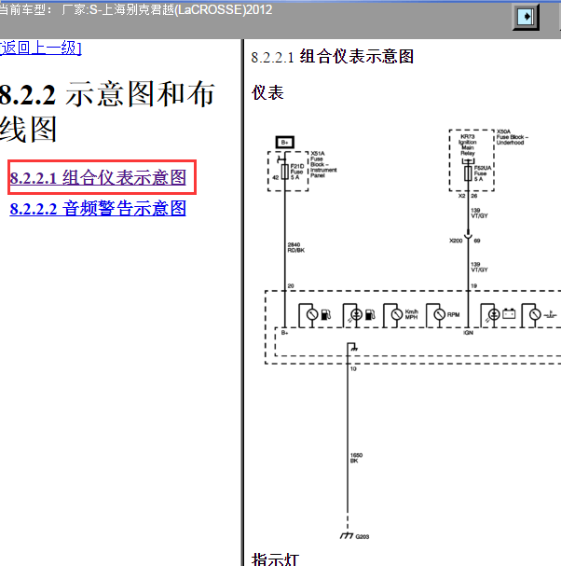Click the 指示灯 section heading
The image size is (561, 566).
[276, 559]
